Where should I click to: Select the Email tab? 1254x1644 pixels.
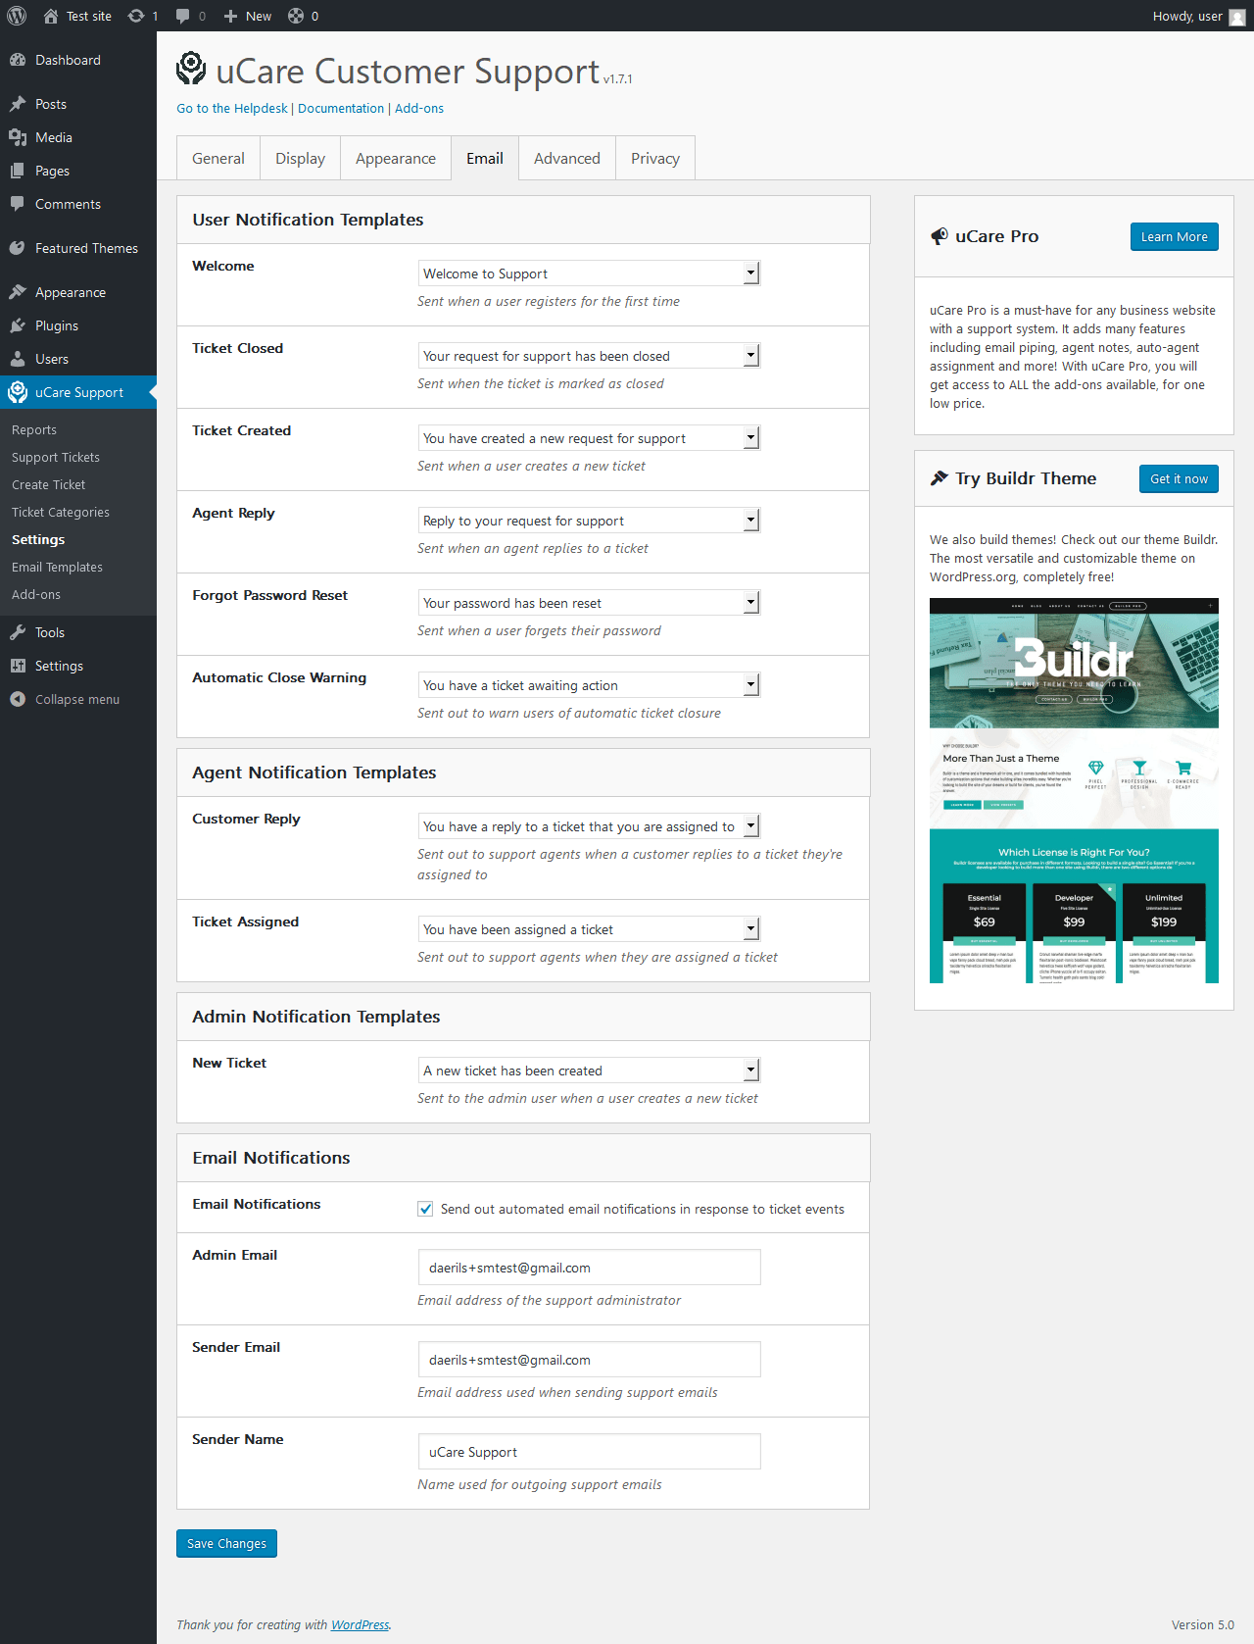coord(485,158)
